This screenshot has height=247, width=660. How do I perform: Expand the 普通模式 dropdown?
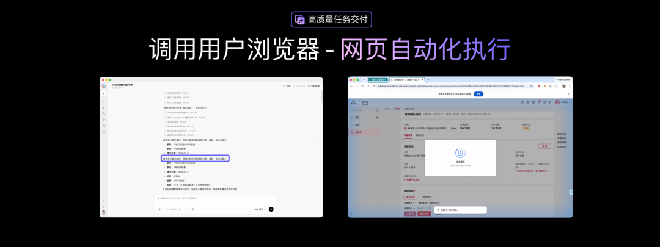(409, 203)
